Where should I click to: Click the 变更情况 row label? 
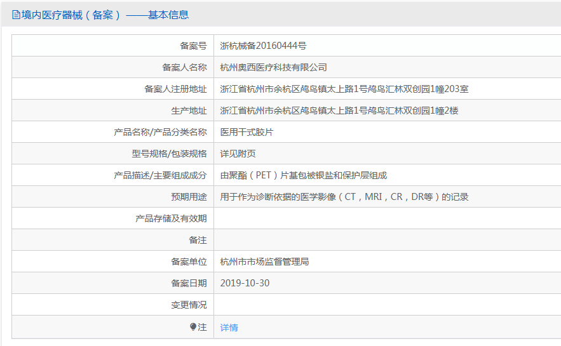189,305
